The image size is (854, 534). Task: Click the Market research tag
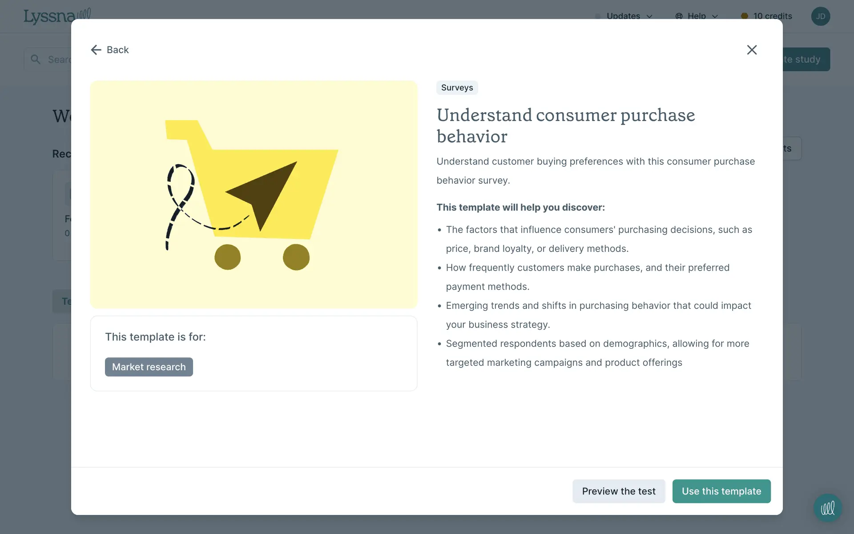click(x=149, y=367)
